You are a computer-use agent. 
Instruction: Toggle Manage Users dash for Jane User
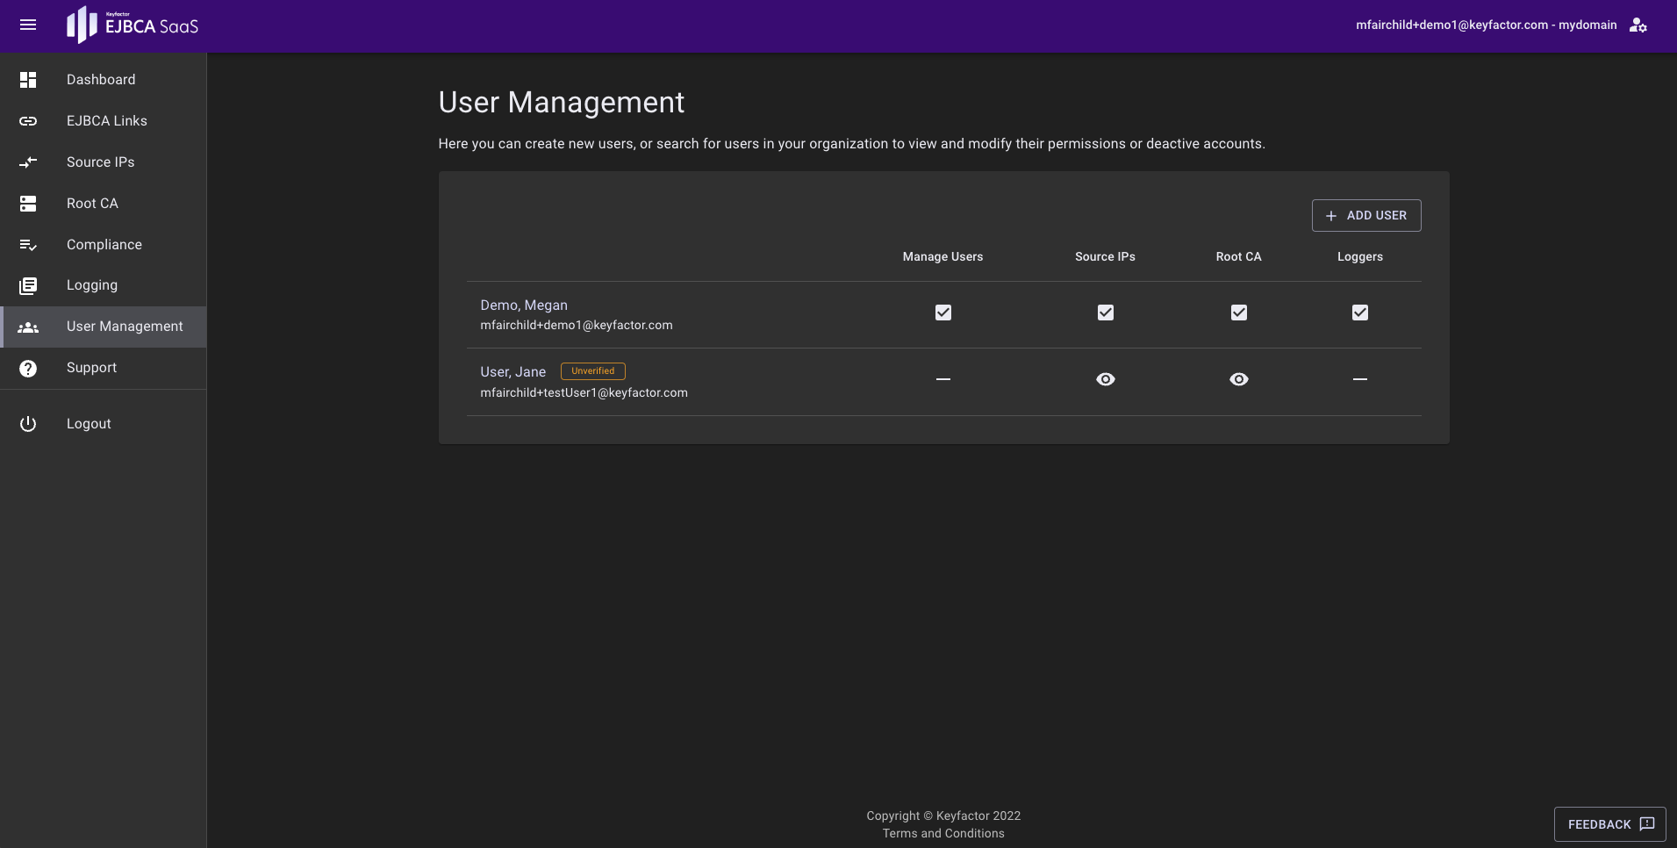[x=943, y=379]
